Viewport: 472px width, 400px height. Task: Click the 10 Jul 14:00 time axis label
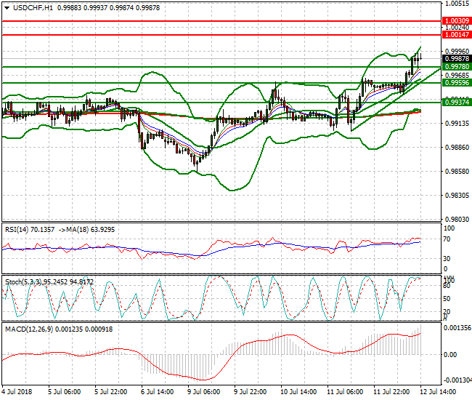(x=298, y=392)
